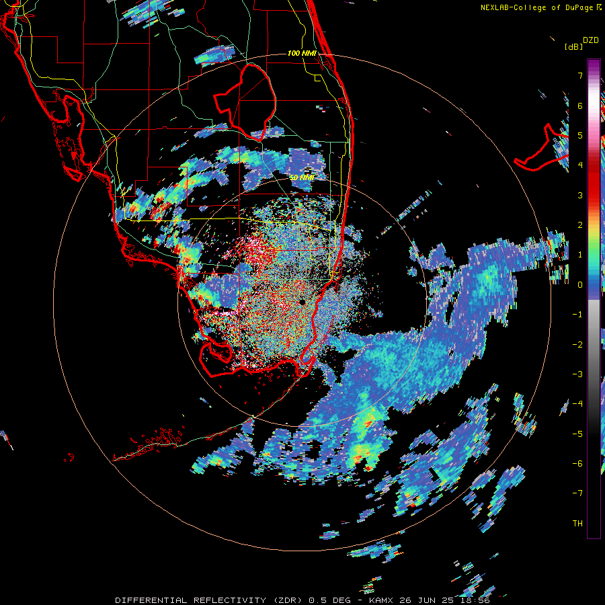Viewport: 605px width, 605px height.
Task: Click the -7 value on color scale
Action: (x=577, y=493)
